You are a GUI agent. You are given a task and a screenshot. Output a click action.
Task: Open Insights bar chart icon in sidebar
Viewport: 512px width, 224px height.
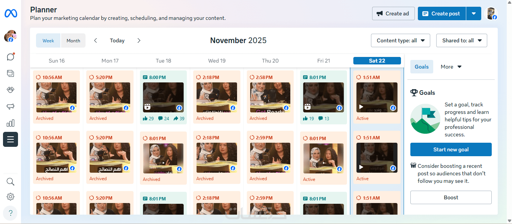point(11,123)
